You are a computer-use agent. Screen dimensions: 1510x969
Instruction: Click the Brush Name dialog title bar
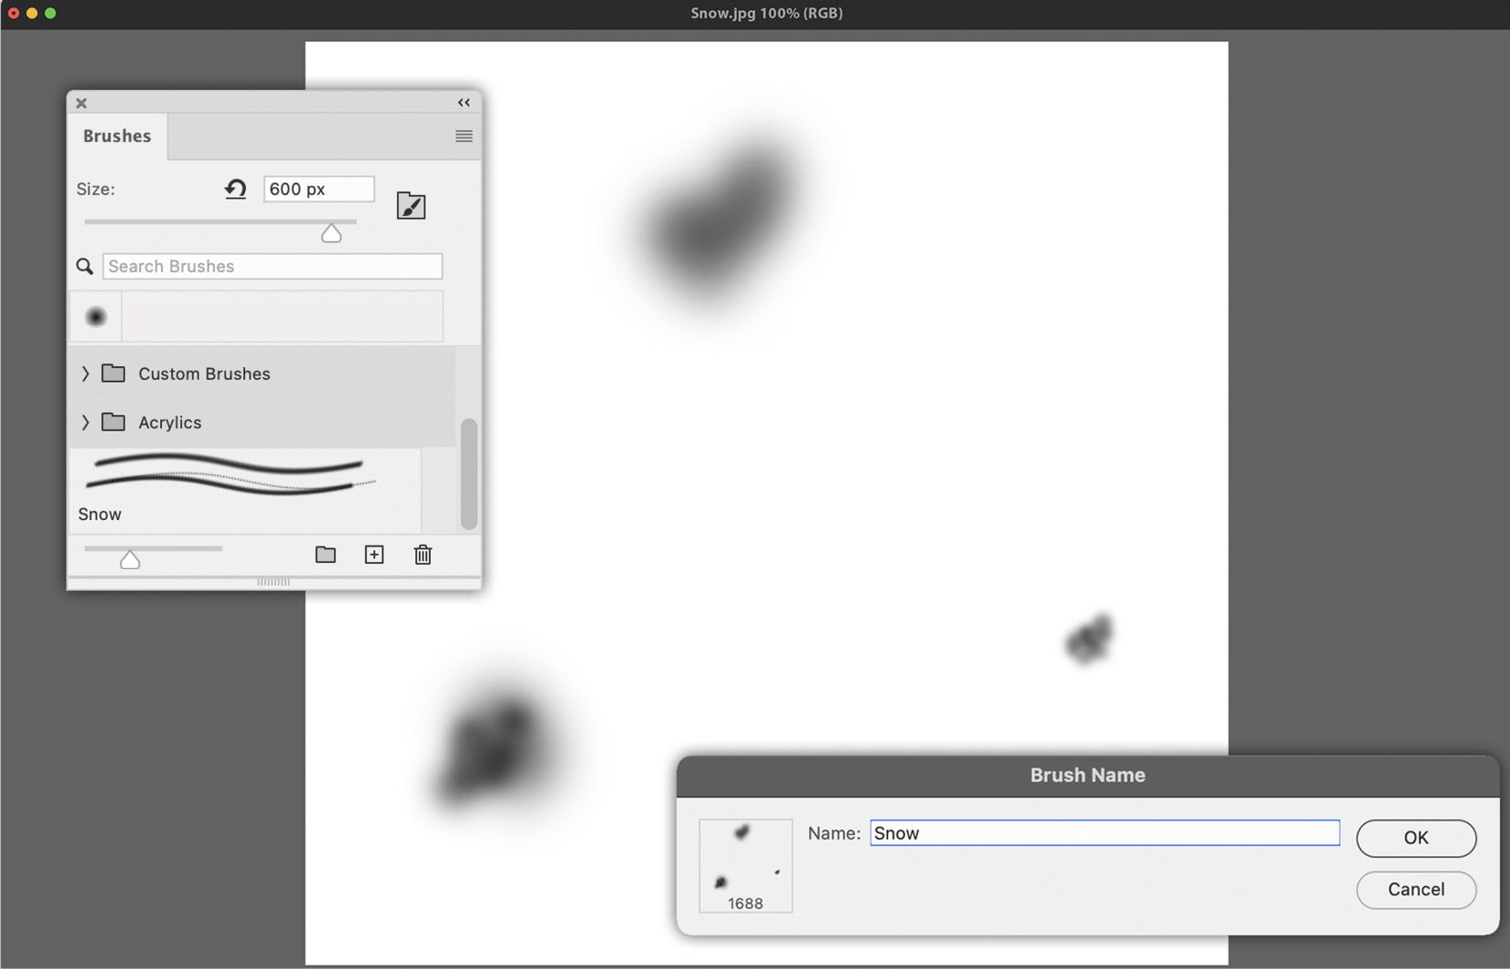click(x=1087, y=776)
